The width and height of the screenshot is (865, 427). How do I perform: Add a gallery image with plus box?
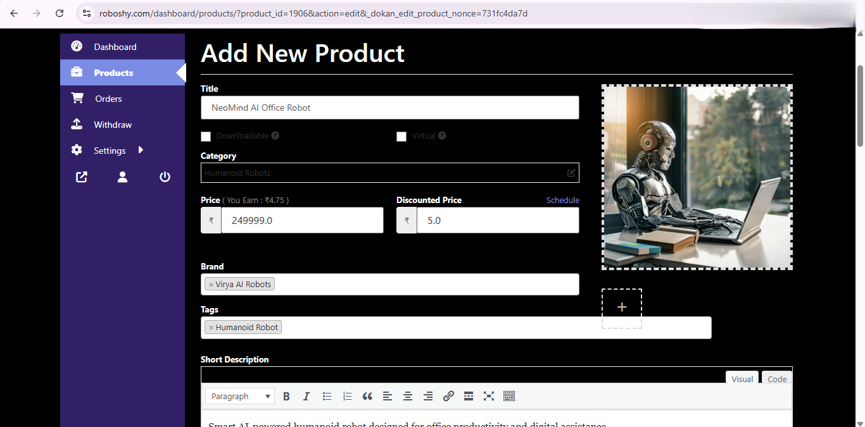click(621, 308)
